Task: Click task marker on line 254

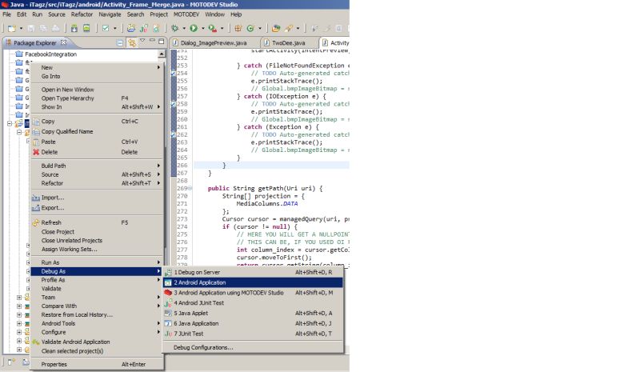Action: [173, 74]
